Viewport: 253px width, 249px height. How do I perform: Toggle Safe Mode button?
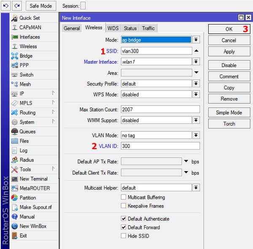(x=41, y=6)
